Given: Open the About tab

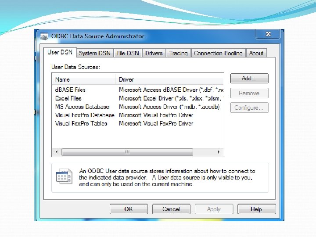Looking at the screenshot, I should point(256,53).
